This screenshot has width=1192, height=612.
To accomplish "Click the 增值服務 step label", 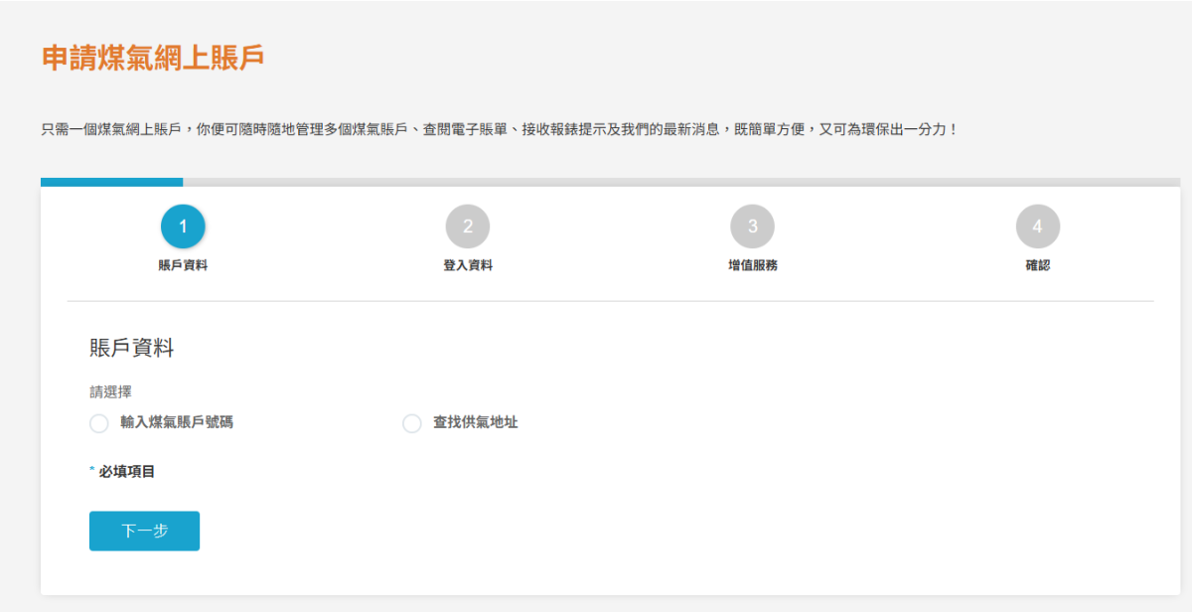I will tap(752, 265).
